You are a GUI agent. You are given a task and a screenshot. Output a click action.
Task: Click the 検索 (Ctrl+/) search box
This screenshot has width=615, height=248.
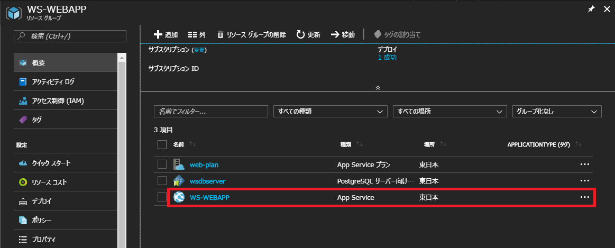click(70, 36)
